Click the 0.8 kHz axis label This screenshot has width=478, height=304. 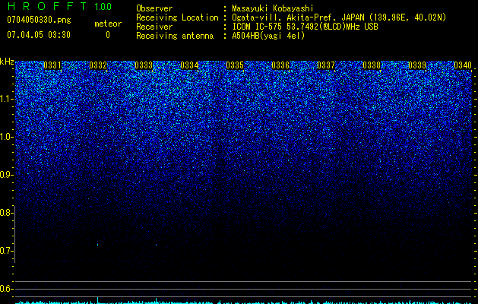click(x=6, y=213)
